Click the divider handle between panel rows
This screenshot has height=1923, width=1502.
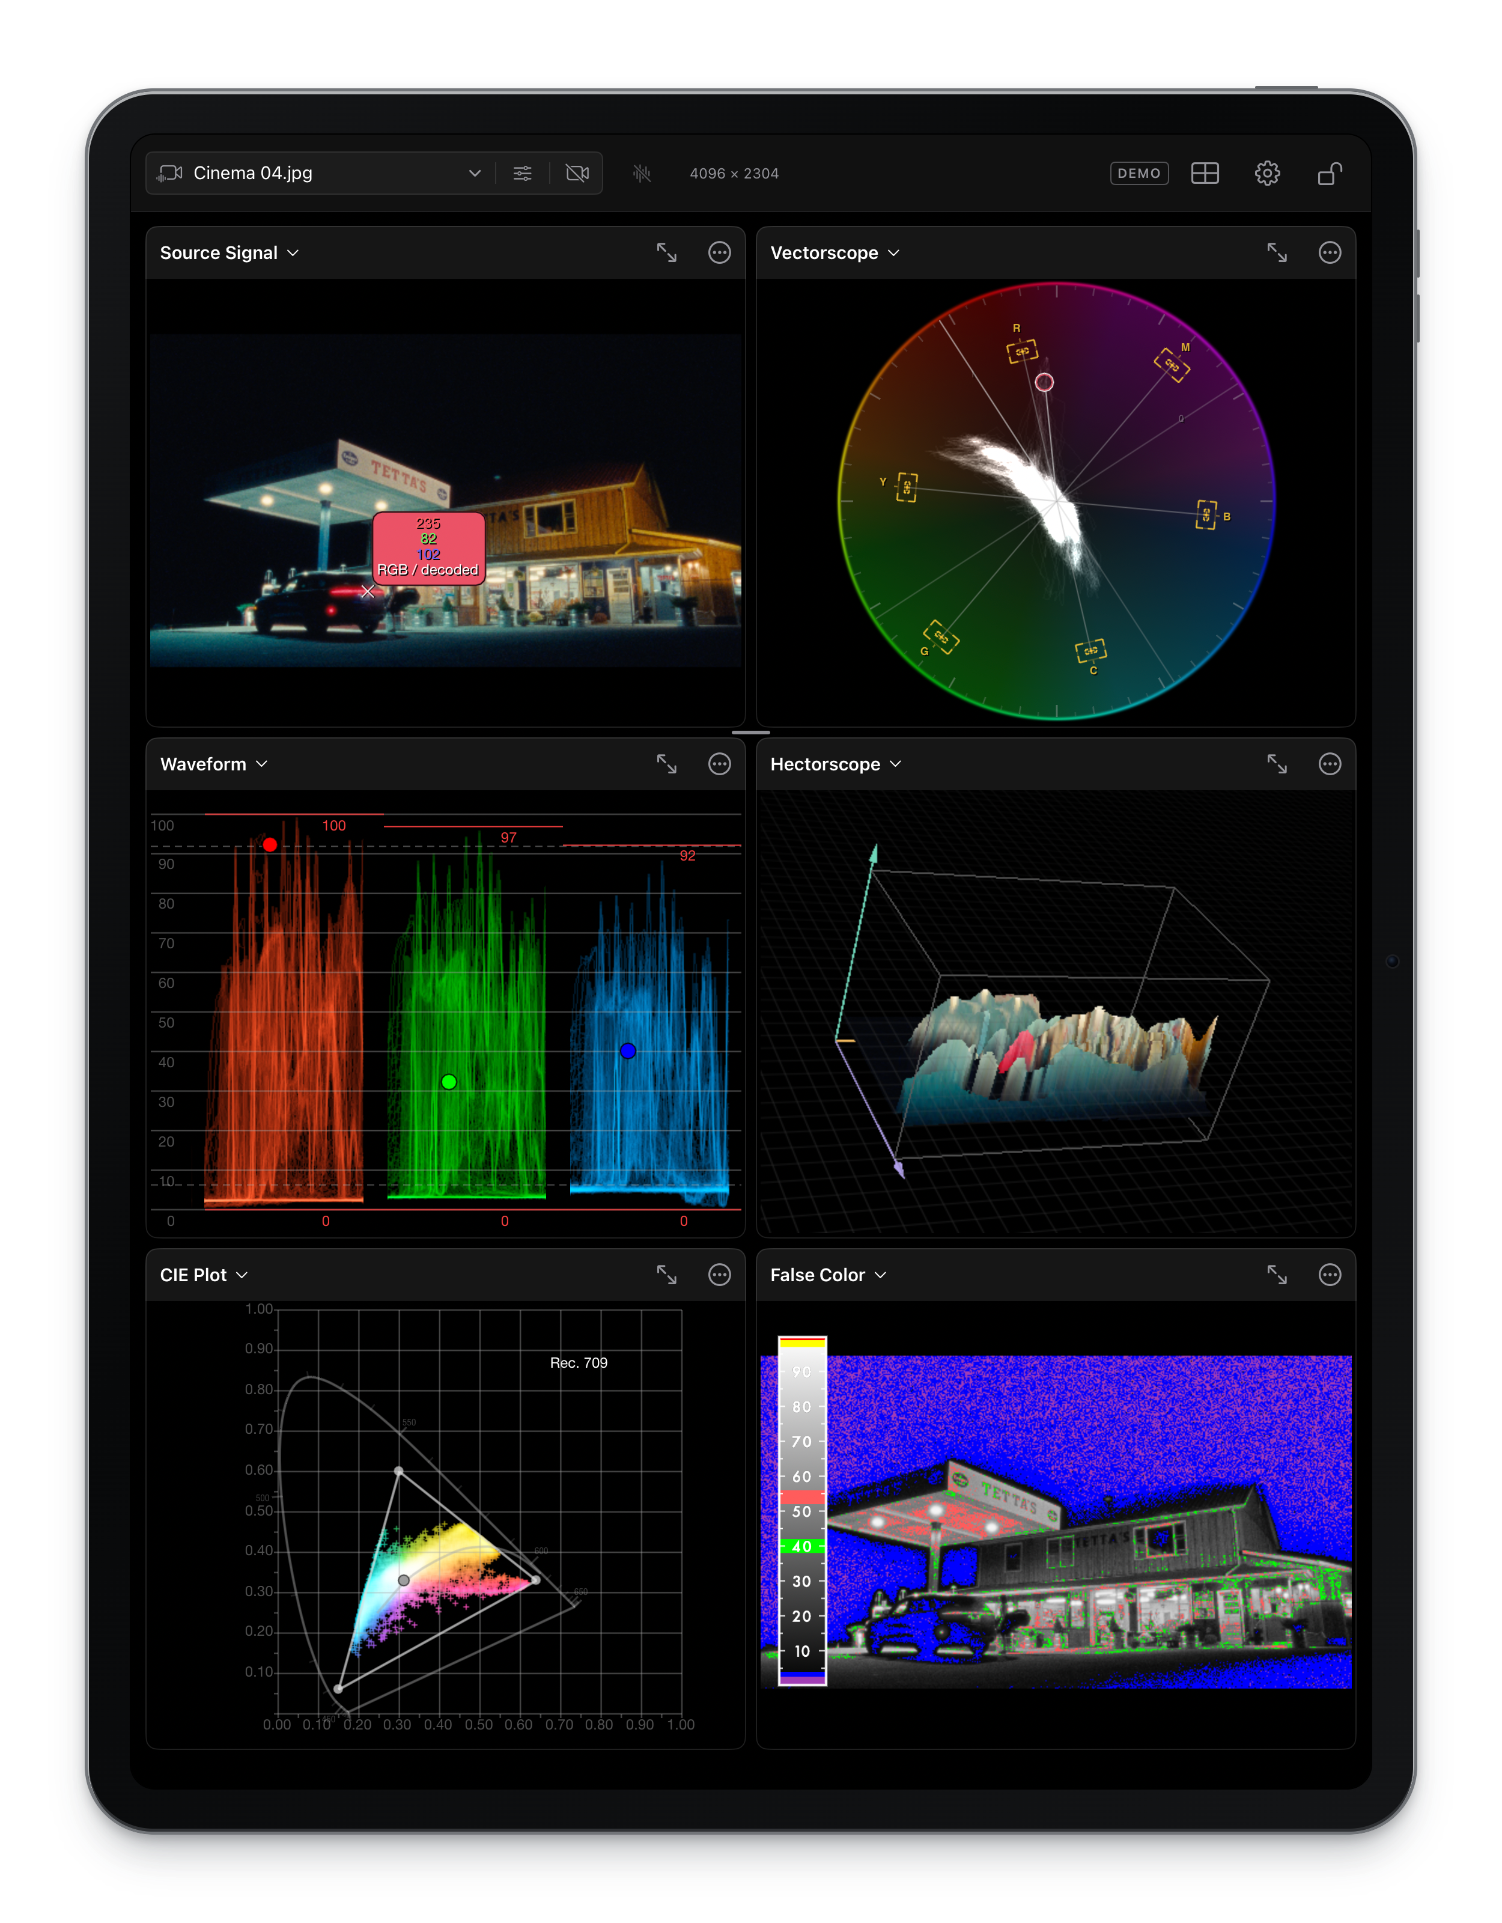click(751, 733)
